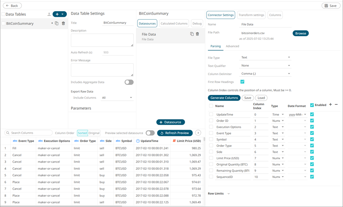Copy the BitCoinSummary data table
Image resolution: width=343 pixels, height=207 pixels.
(57, 23)
